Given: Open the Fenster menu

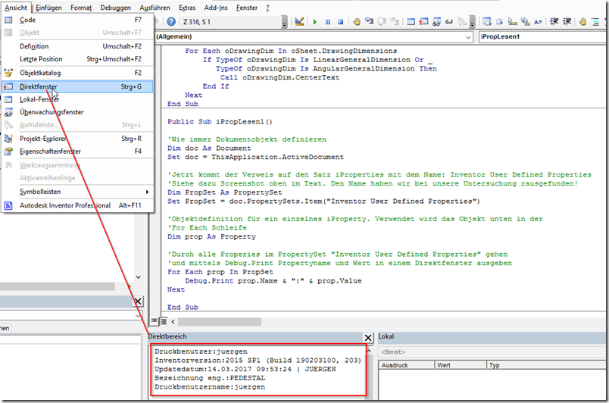Looking at the screenshot, I should tap(247, 8).
